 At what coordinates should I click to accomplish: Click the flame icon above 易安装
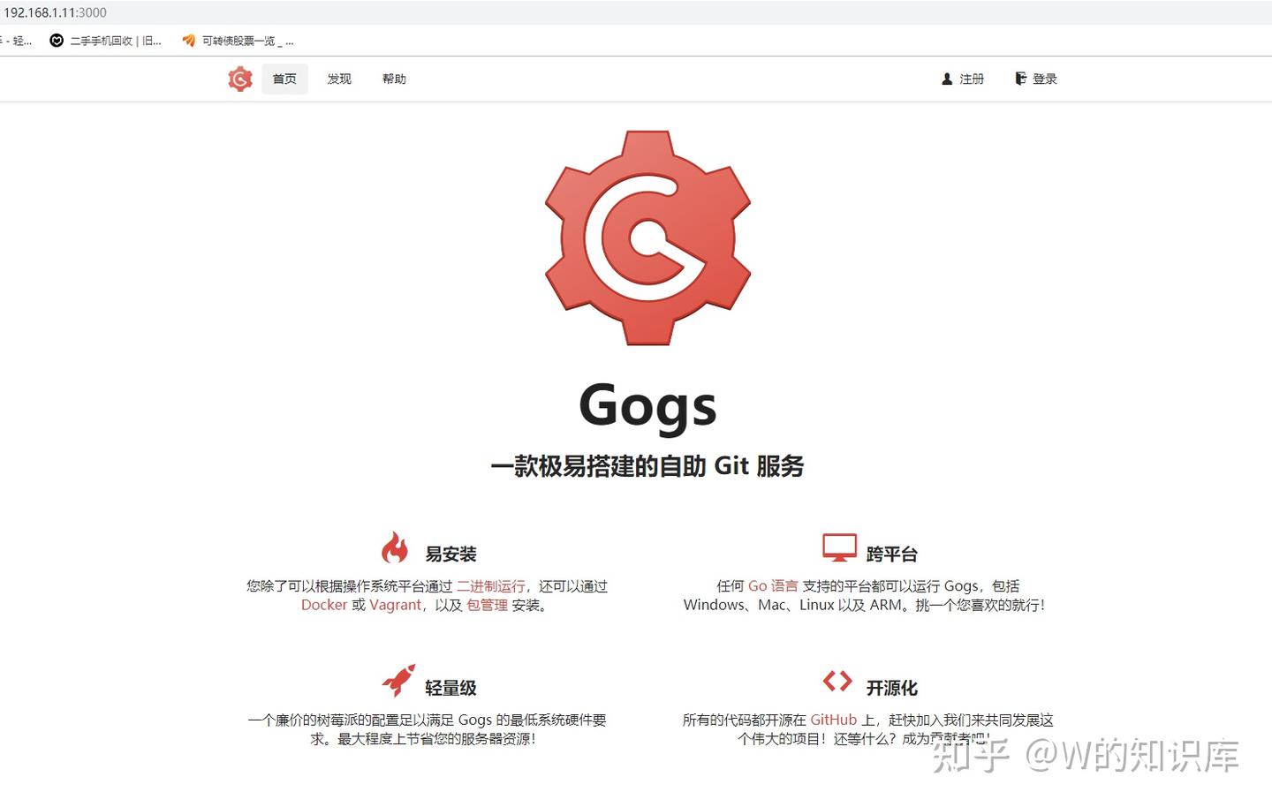tap(396, 547)
